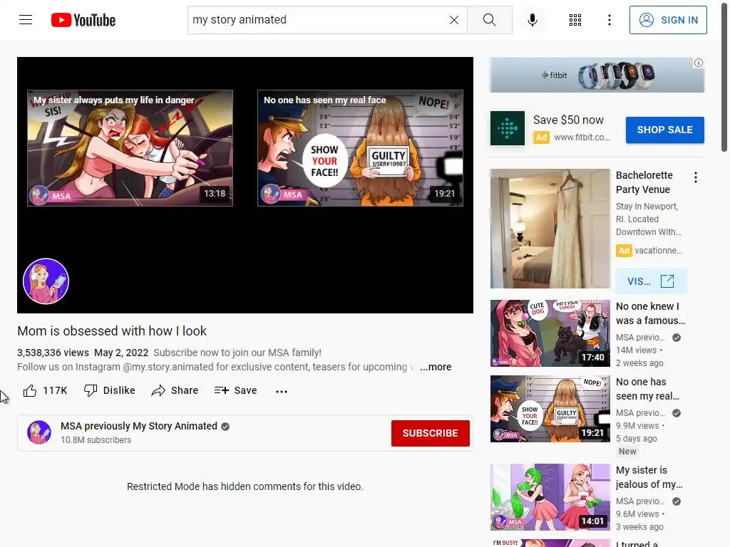Go to YouTube home via logo
730x547 pixels.
point(83,20)
